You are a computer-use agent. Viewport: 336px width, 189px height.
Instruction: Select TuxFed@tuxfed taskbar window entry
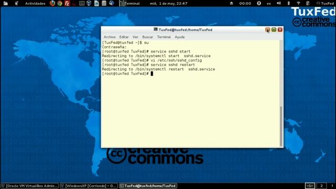point(148,186)
